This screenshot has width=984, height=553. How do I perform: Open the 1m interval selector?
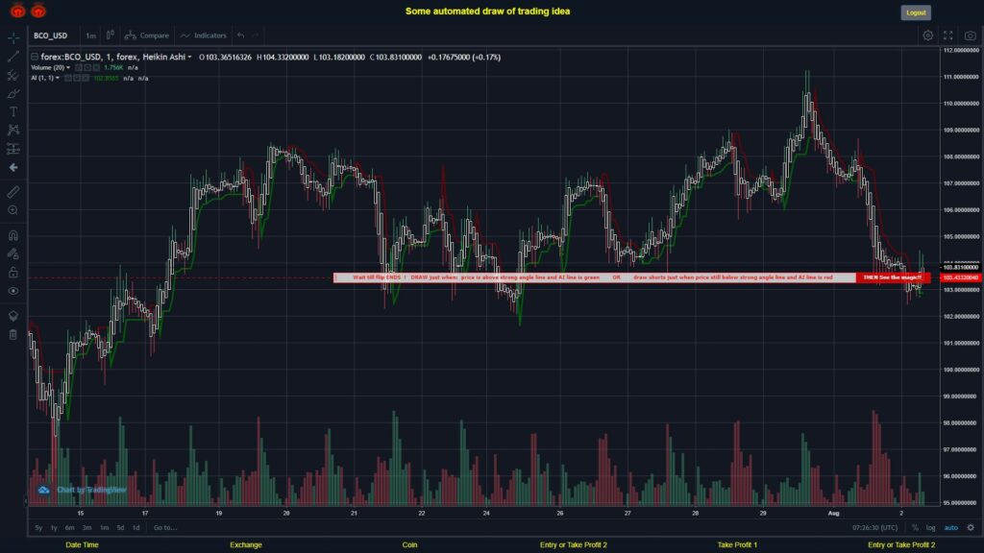pos(91,36)
